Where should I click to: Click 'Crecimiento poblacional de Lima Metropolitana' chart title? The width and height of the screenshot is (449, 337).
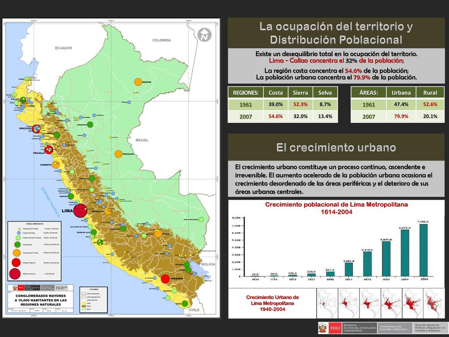336,204
